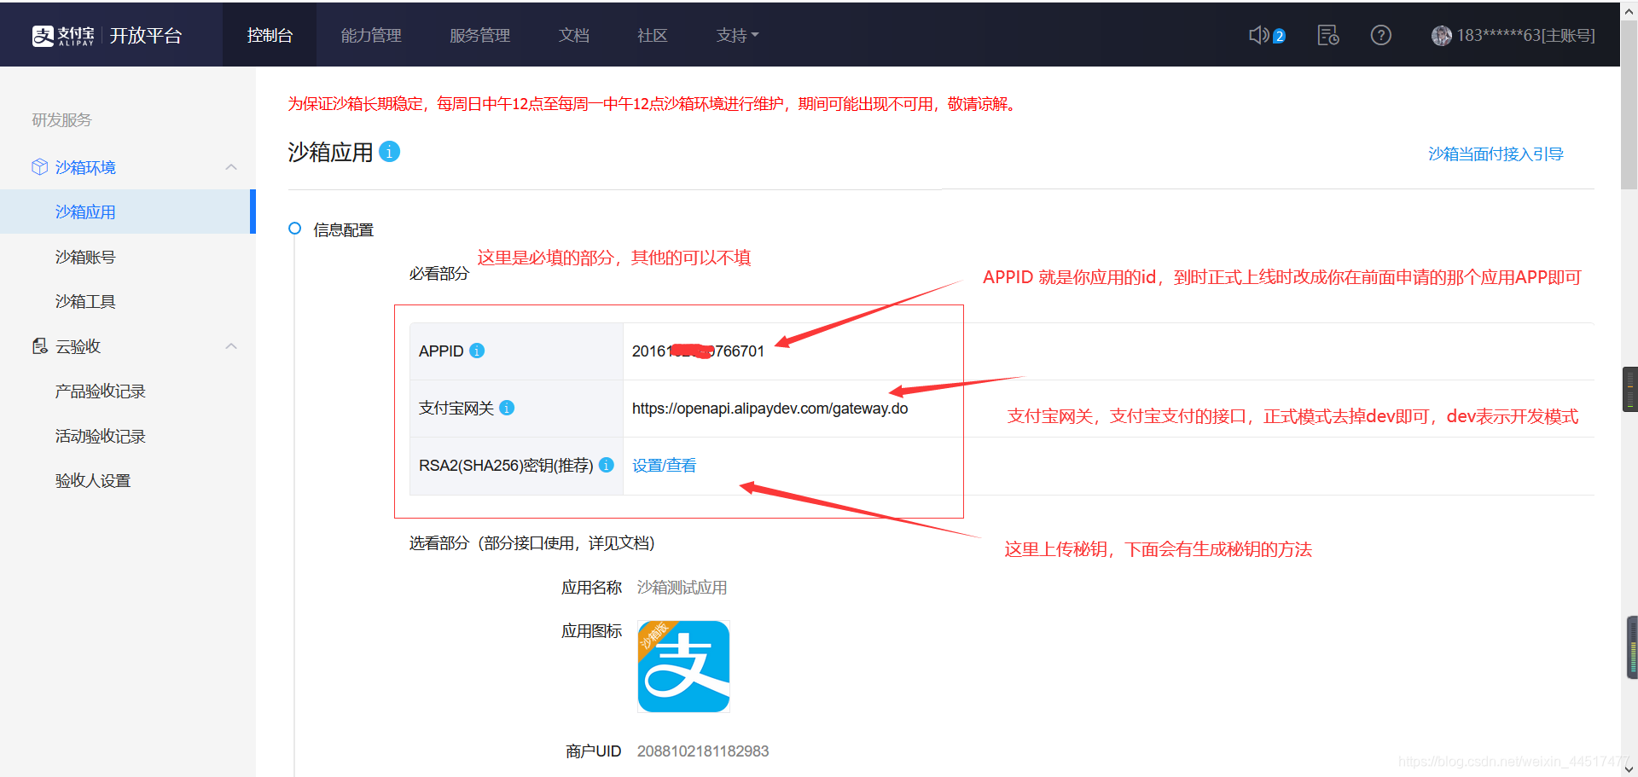Click the info icon next to 支付宝网关
Image resolution: width=1638 pixels, height=777 pixels.
coord(507,408)
